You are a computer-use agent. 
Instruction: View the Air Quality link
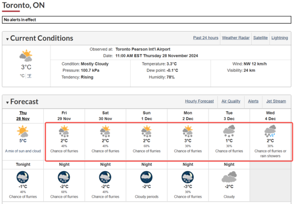point(231,101)
